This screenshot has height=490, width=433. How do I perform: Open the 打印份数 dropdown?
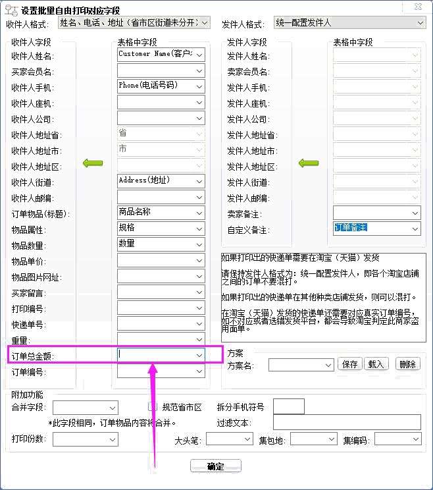coord(86,439)
